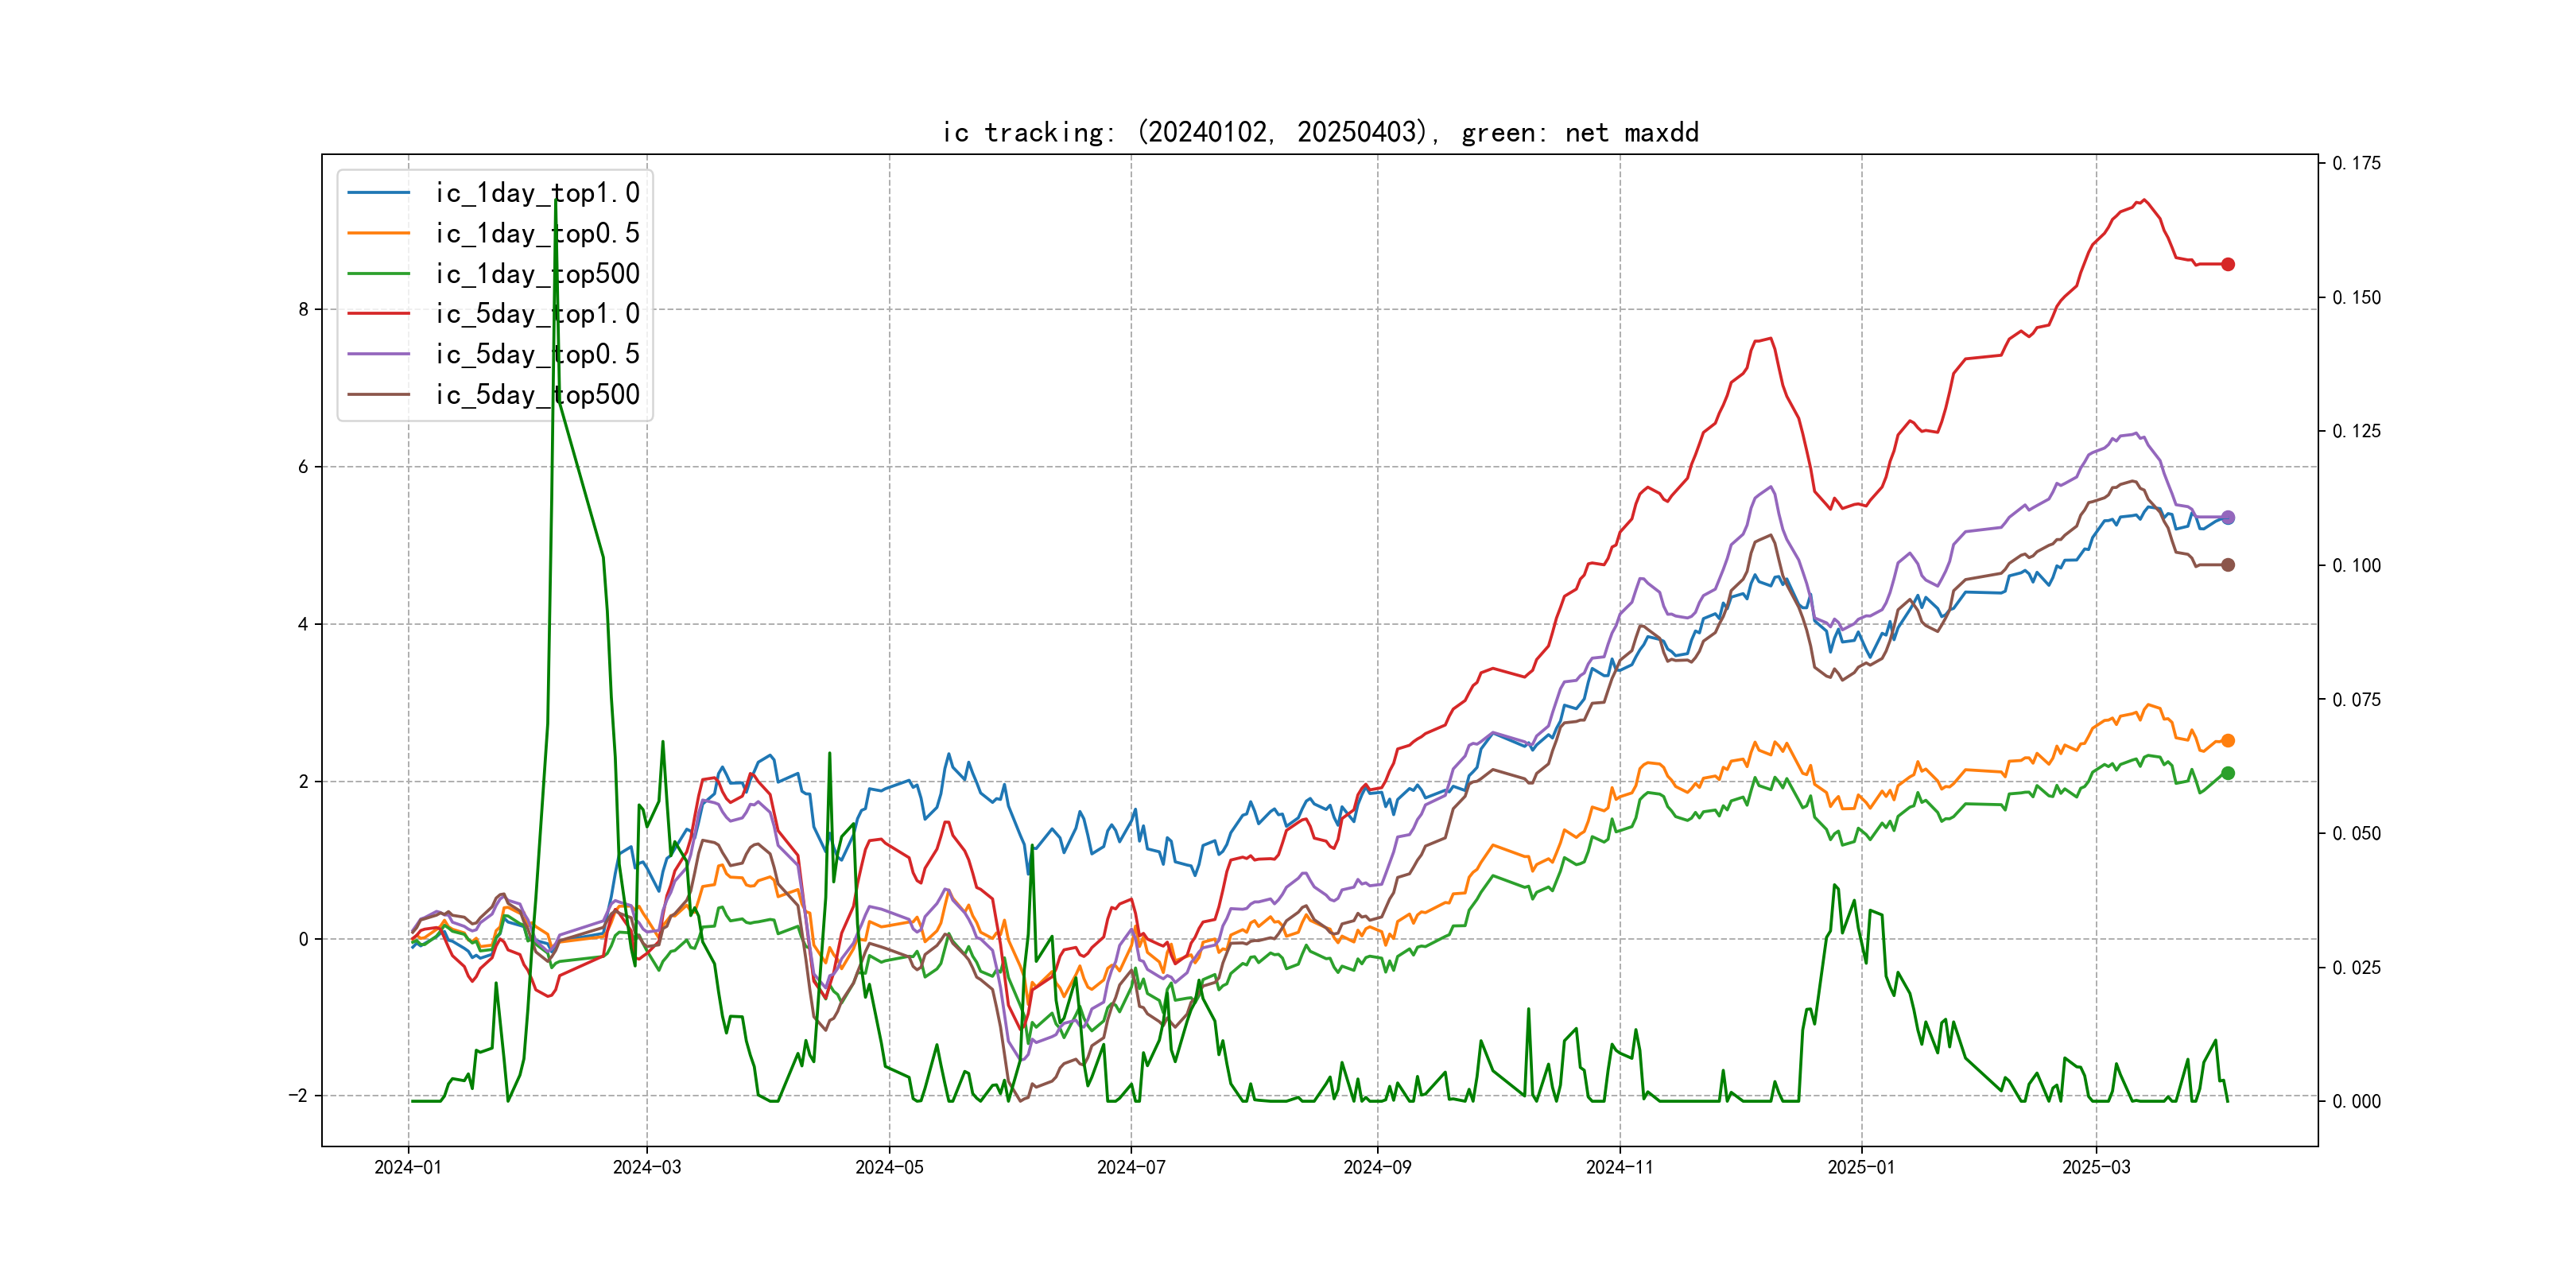Click the brown endpoint dot marker

click(2227, 565)
